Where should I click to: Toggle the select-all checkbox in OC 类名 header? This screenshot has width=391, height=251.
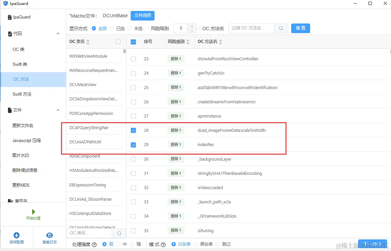118,42
